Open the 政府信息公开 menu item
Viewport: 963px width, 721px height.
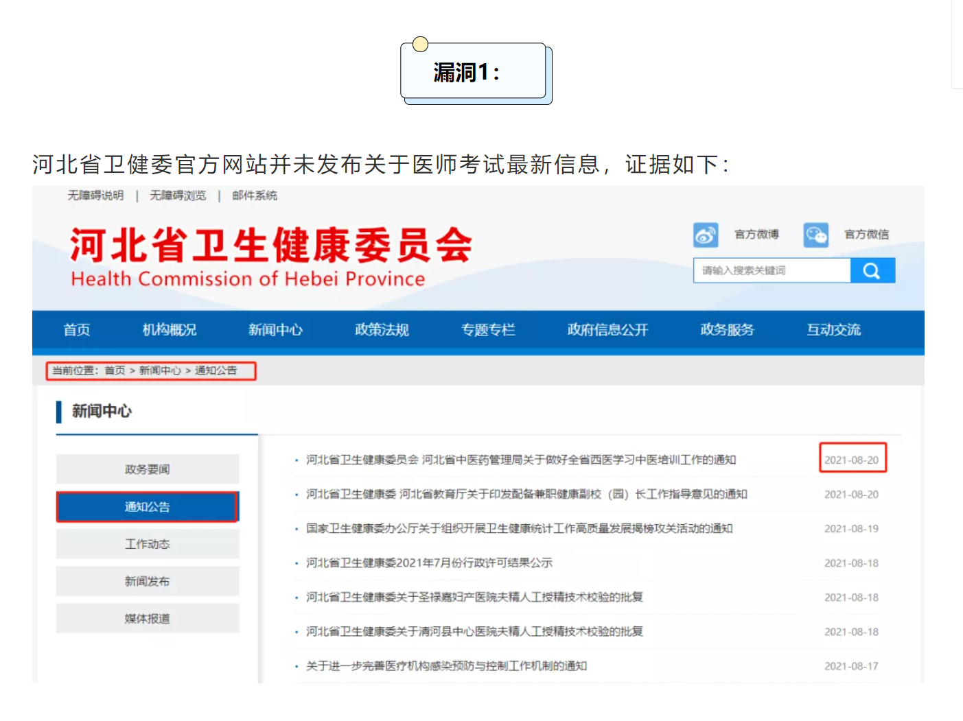607,330
